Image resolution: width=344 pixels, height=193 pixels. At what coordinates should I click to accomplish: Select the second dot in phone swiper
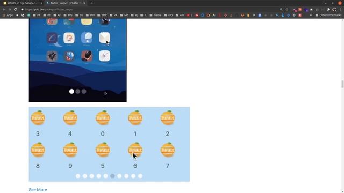77,92
